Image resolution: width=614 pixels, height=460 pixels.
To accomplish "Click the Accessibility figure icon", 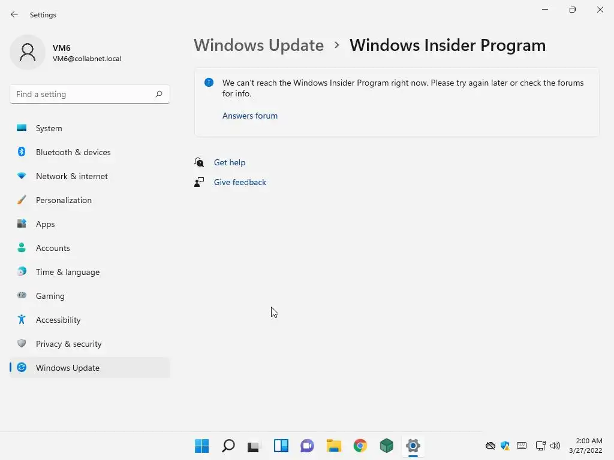I will click(x=22, y=320).
